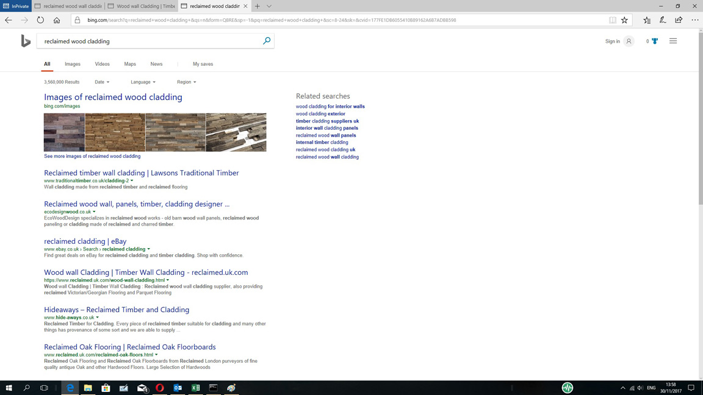The width and height of the screenshot is (703, 395).
Task: Switch to the Images search tab
Action: click(72, 64)
